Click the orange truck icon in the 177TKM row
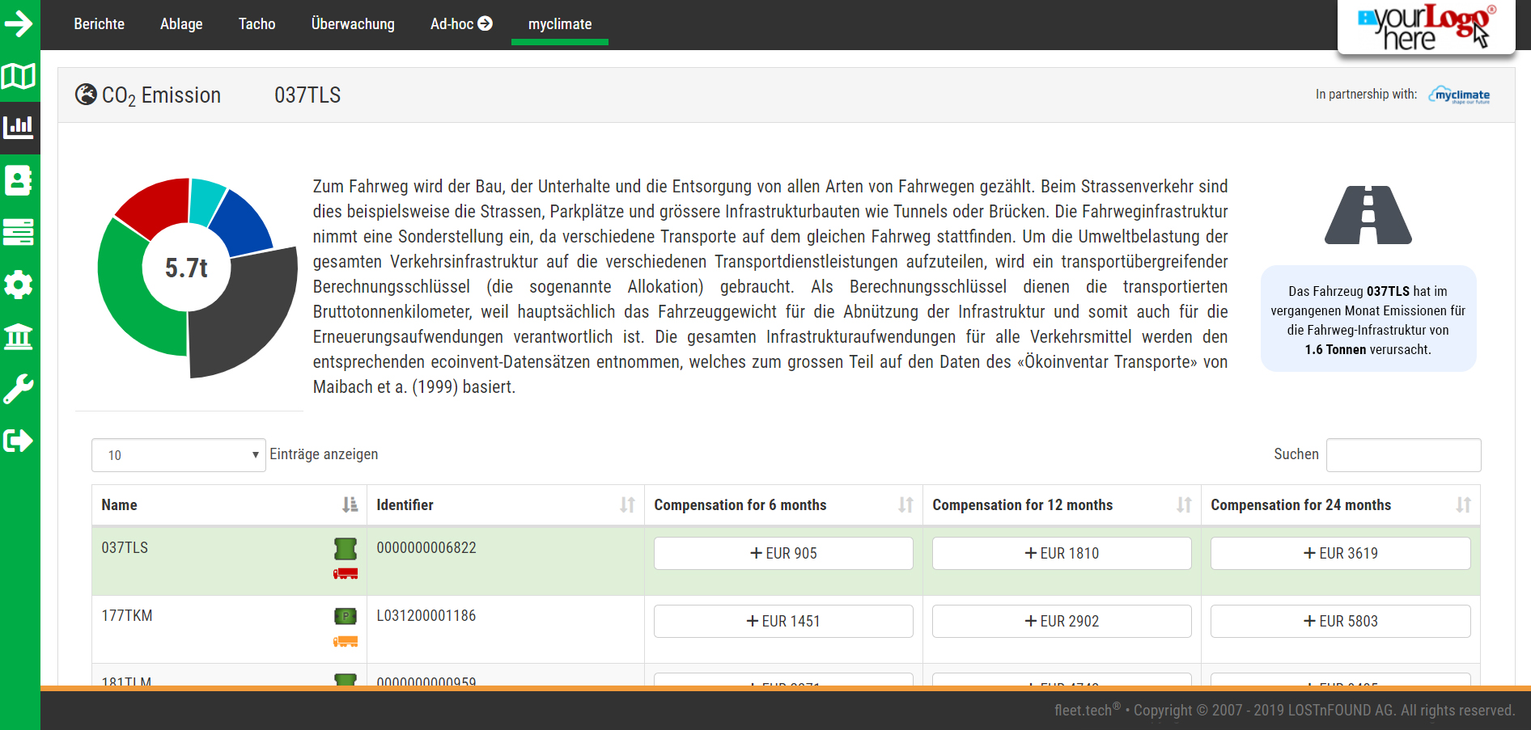This screenshot has height=730, width=1531. (x=346, y=641)
